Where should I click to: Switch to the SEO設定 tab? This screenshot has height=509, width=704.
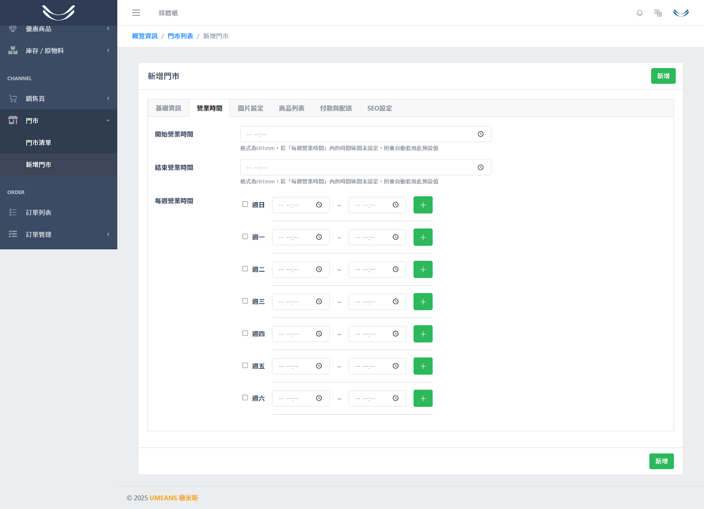(380, 108)
